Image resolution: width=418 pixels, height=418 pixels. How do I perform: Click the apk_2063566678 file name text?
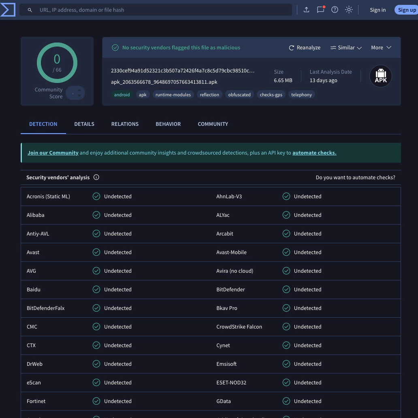click(164, 82)
